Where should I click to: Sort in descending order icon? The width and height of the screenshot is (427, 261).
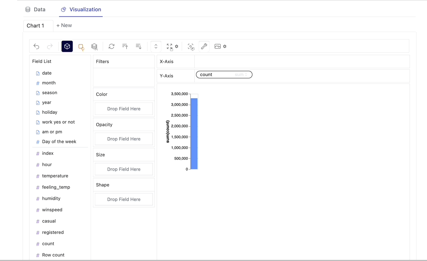click(x=138, y=46)
